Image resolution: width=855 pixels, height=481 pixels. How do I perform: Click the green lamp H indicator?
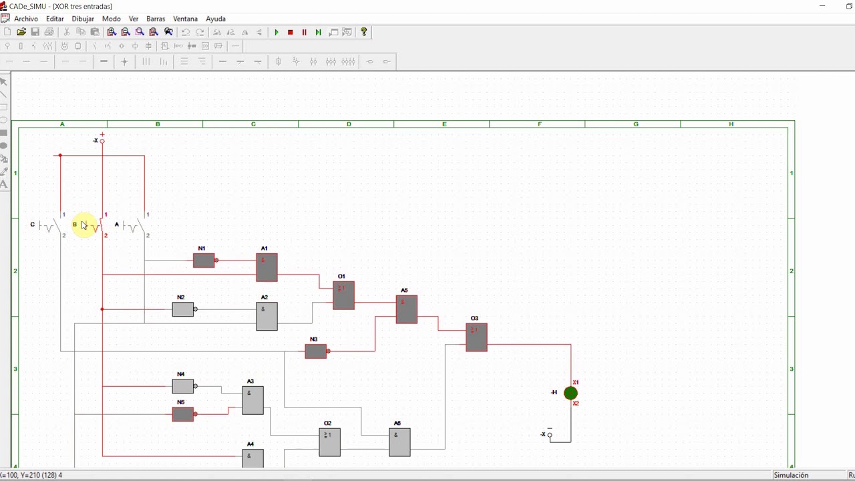coord(570,393)
